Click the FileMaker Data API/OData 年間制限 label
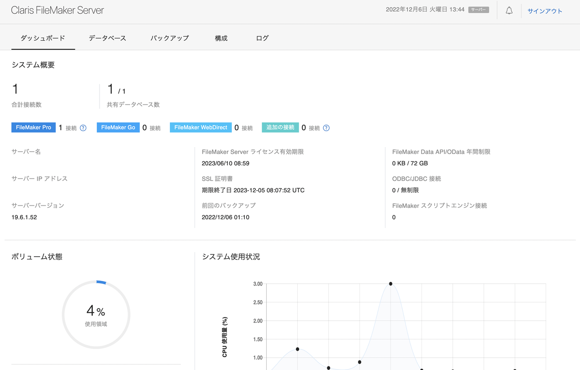This screenshot has width=580, height=370. pyautogui.click(x=441, y=152)
